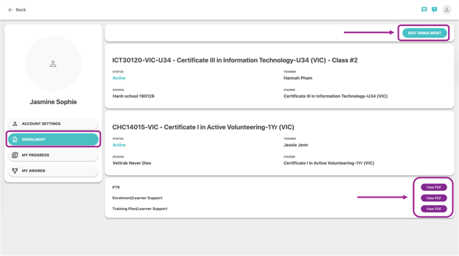Click trainer name Jessie Jenn
The height and width of the screenshot is (256, 459).
pyautogui.click(x=296, y=145)
